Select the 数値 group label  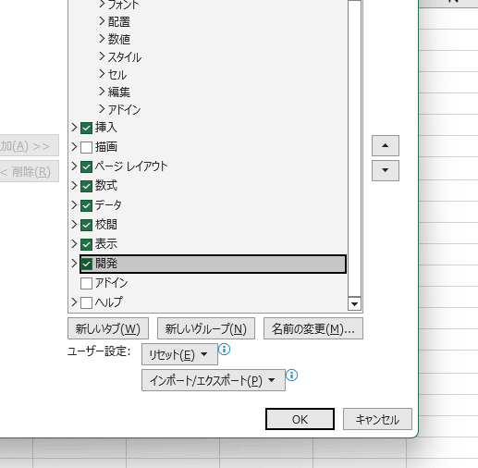click(119, 39)
